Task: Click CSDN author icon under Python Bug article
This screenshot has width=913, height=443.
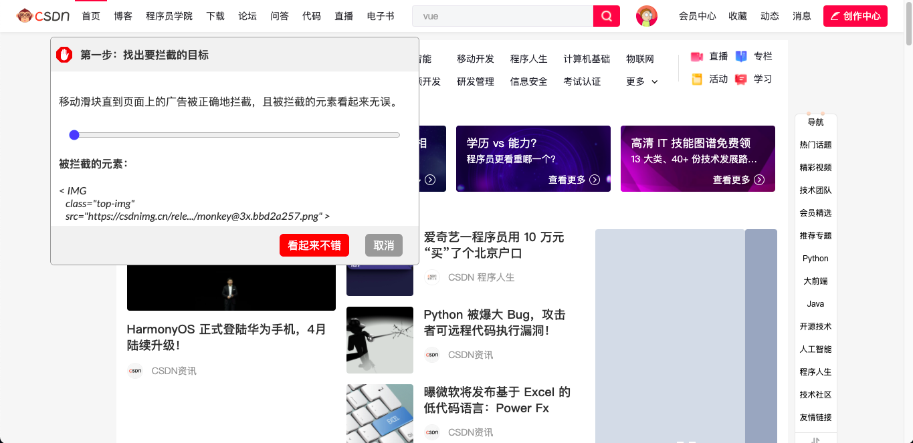Action: tap(432, 355)
